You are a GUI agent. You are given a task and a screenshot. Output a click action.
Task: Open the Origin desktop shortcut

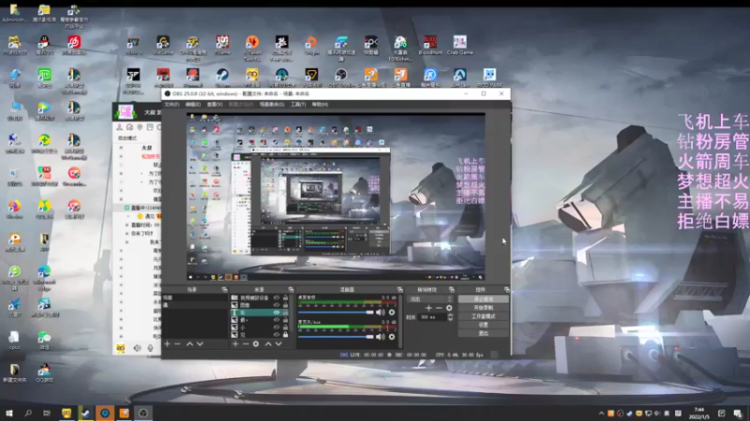[x=311, y=45]
